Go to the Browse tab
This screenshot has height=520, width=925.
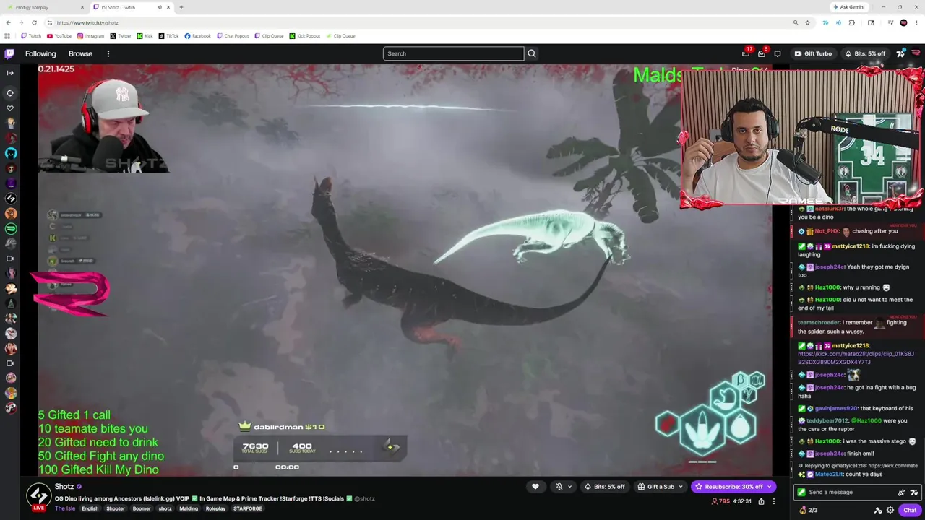pos(80,53)
